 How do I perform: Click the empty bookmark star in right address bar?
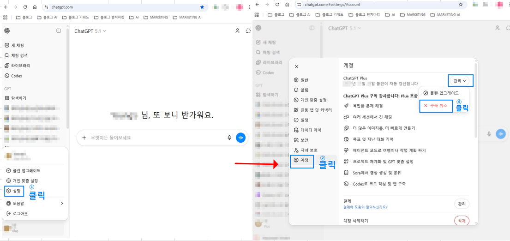point(461,5)
